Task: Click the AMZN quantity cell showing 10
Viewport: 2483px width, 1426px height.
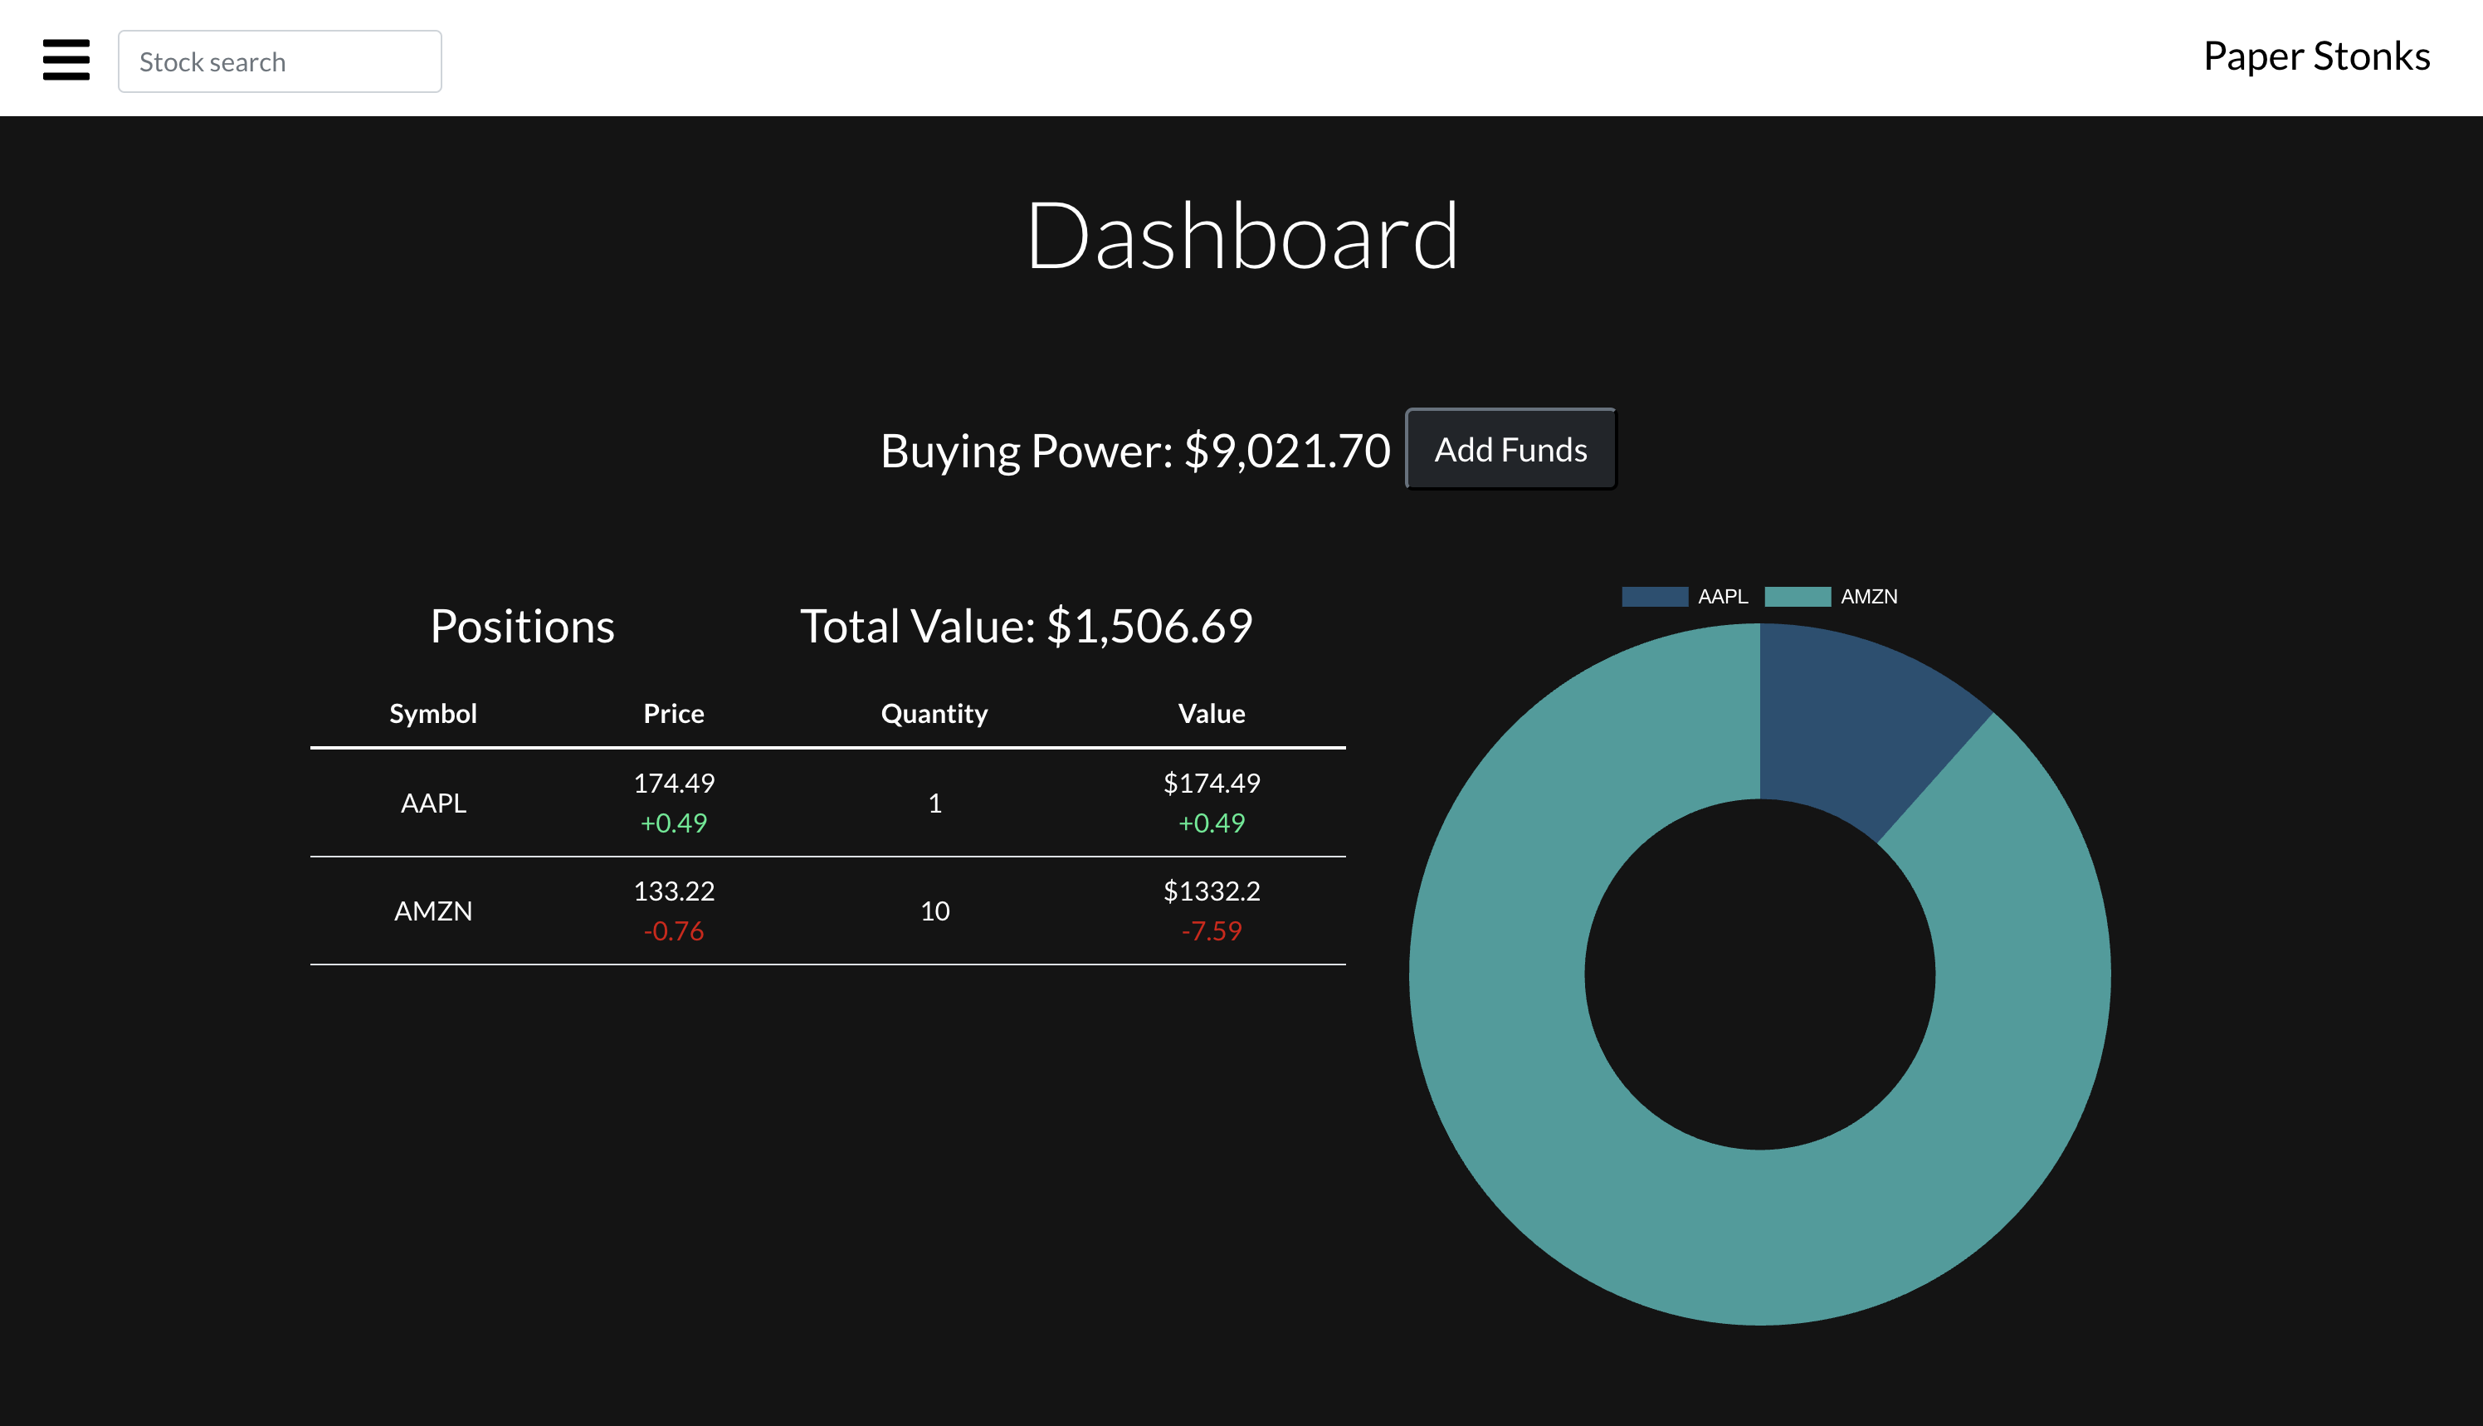Action: [935, 911]
